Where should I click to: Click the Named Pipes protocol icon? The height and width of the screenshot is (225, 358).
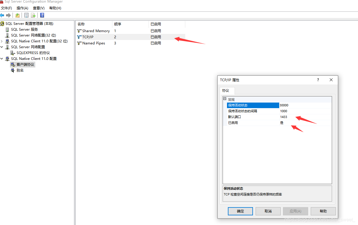tap(79, 43)
